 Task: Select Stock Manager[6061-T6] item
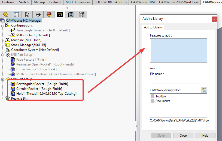click(29, 45)
